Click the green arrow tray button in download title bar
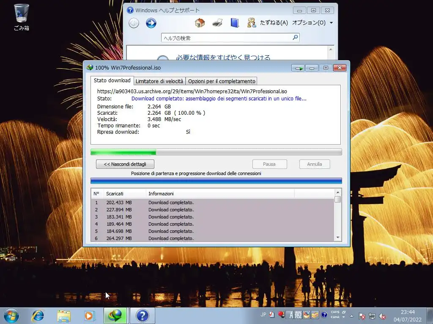 pos(298,68)
